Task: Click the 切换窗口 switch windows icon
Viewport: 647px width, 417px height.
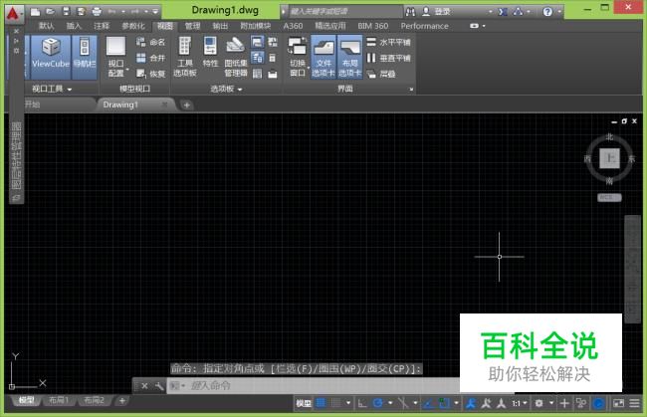Action: [x=298, y=58]
